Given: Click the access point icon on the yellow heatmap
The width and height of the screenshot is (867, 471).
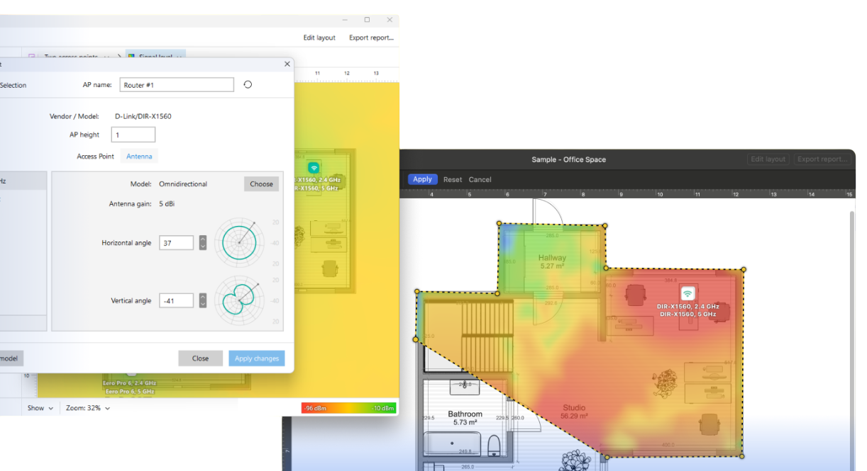Looking at the screenshot, I should (x=315, y=166).
